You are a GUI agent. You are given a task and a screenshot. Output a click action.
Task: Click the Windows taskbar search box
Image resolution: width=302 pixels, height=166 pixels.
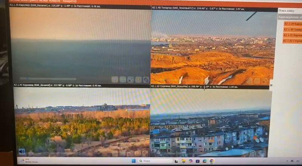point(148,161)
